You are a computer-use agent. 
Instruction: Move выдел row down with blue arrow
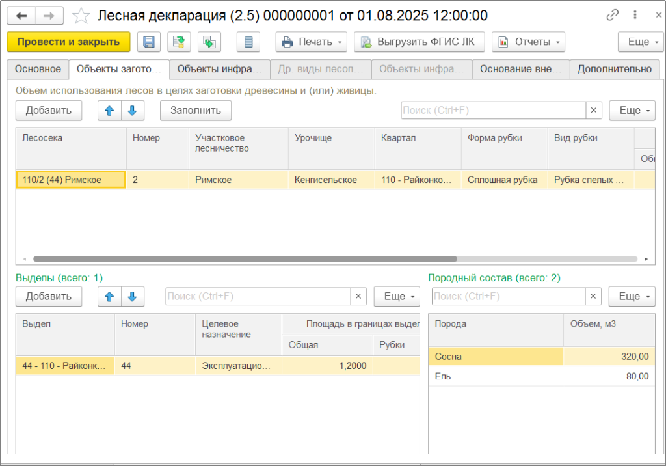click(133, 296)
